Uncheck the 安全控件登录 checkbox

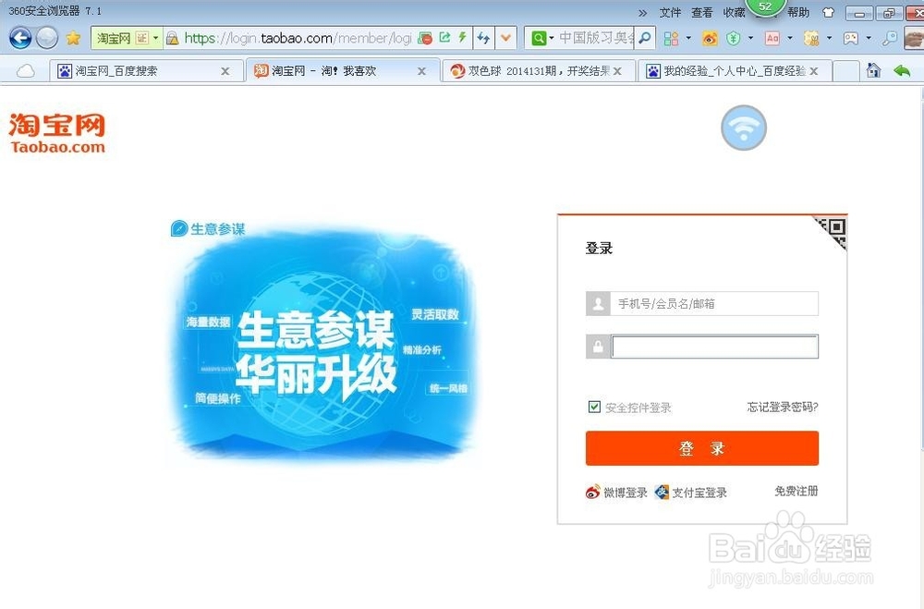point(593,406)
